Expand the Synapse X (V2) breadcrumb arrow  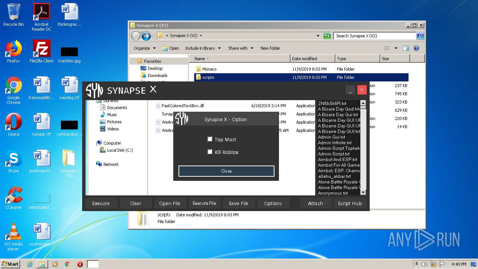pyautogui.click(x=201, y=36)
